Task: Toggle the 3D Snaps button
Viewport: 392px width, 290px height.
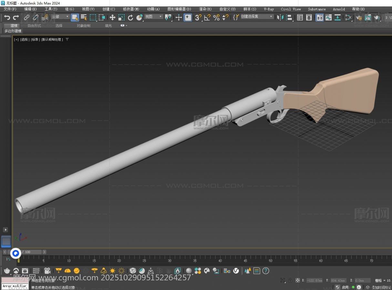Action: pos(198,18)
